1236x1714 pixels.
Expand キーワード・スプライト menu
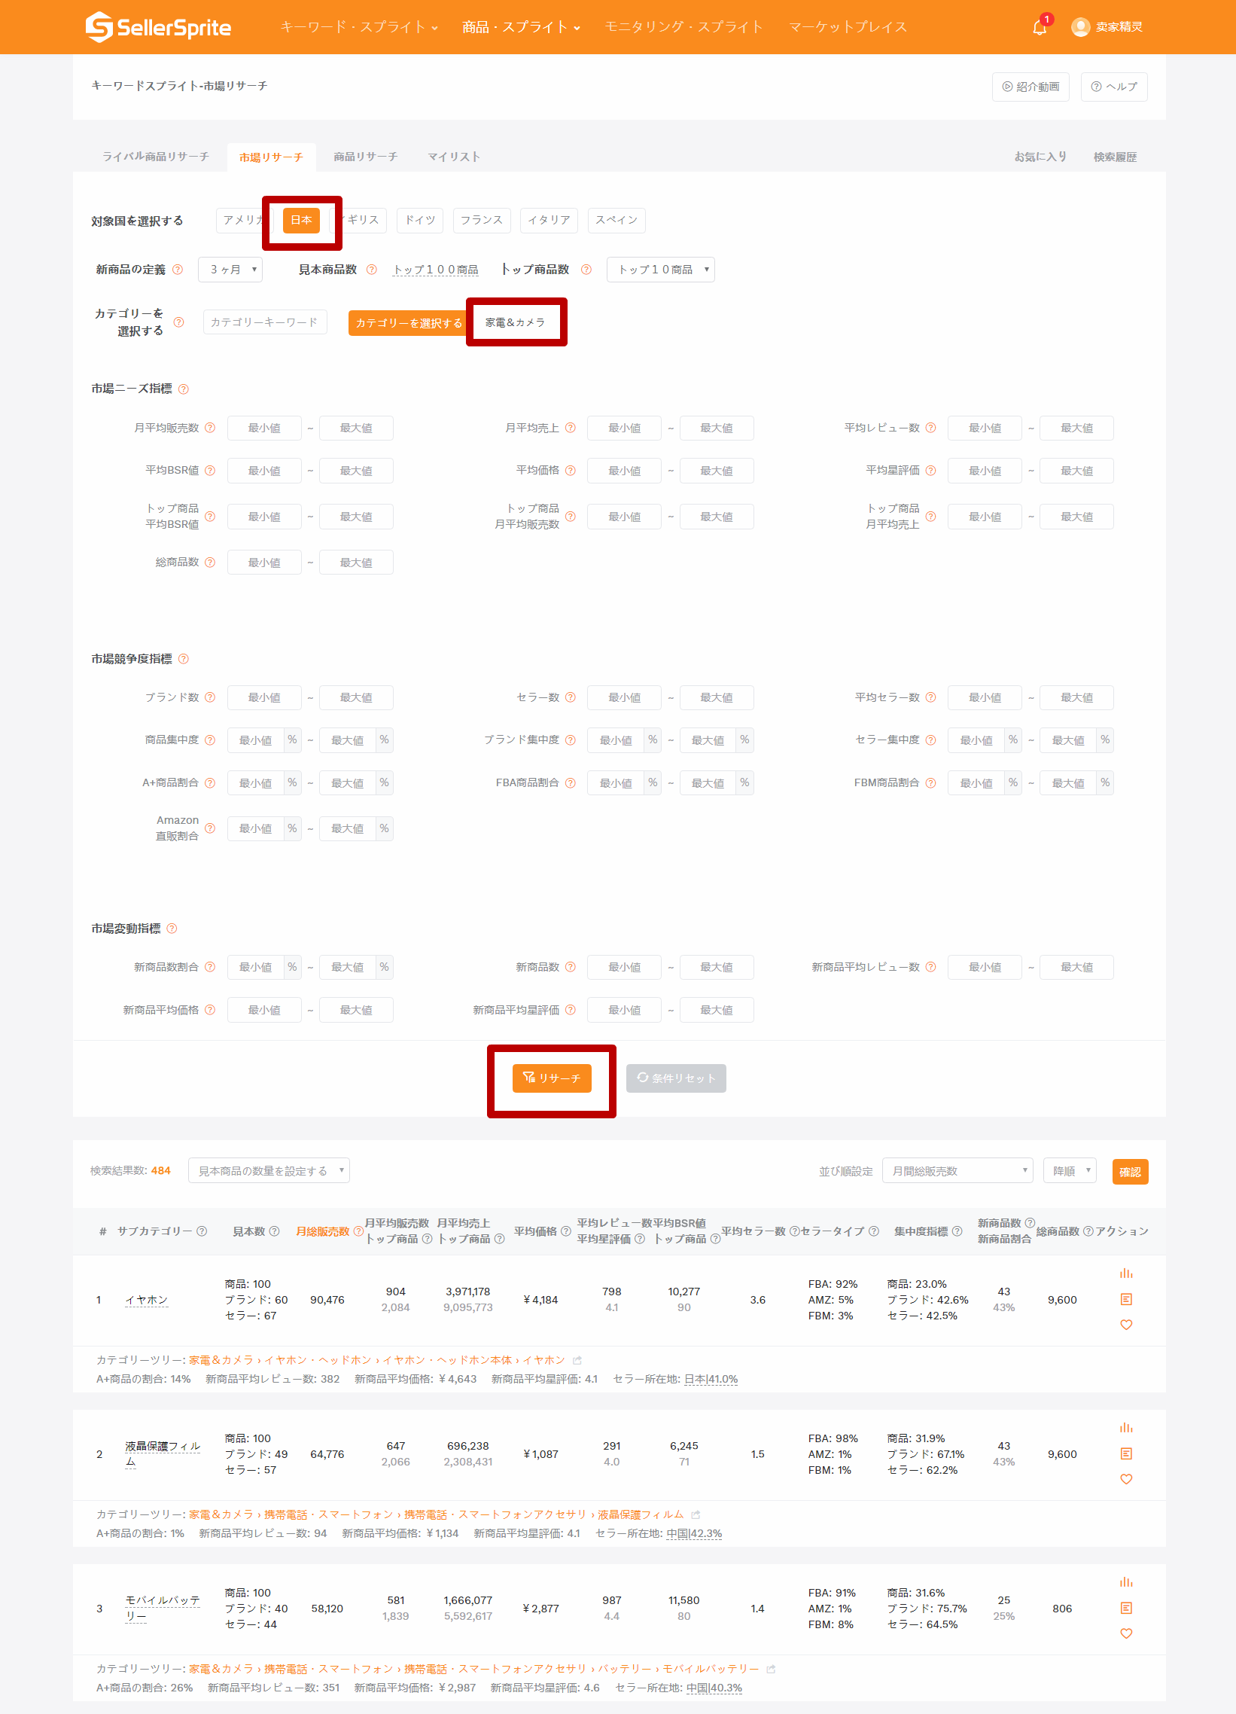tap(359, 27)
